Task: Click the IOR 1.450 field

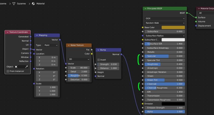Action: (165, 92)
